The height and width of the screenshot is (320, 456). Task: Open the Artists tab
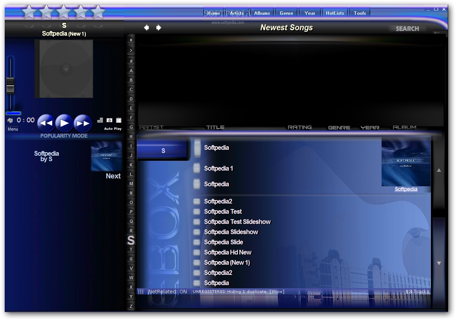(x=237, y=13)
